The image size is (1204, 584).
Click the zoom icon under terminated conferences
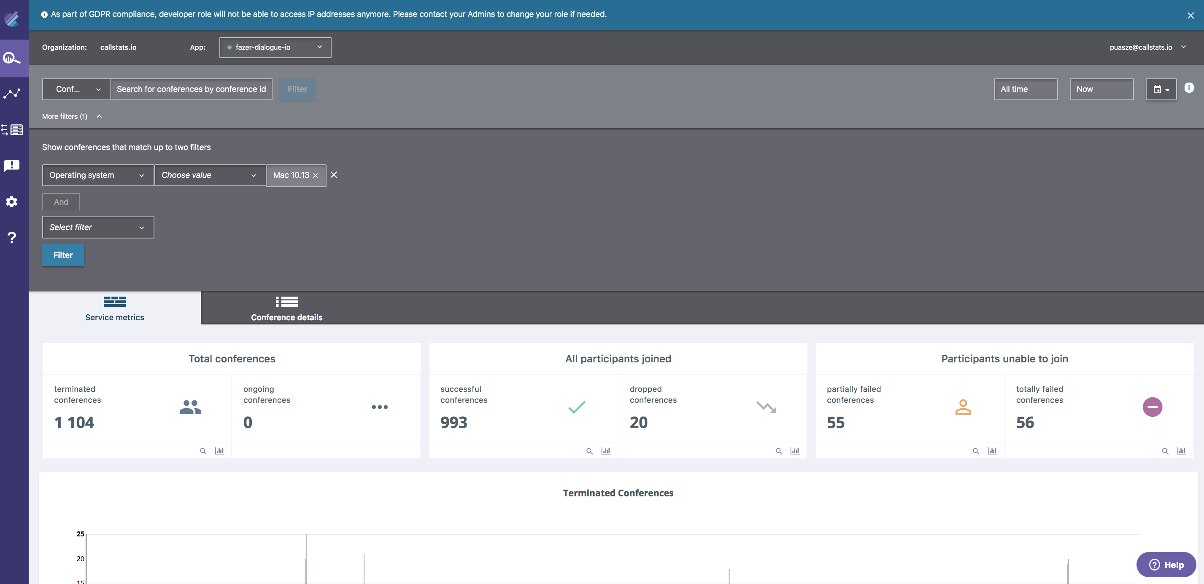203,450
